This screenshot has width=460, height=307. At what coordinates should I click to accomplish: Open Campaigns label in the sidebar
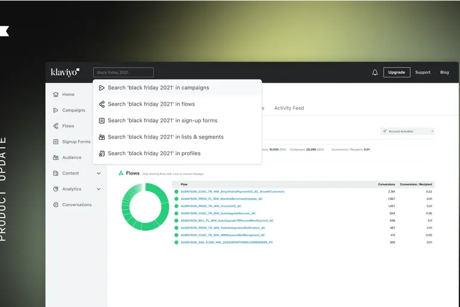click(74, 110)
